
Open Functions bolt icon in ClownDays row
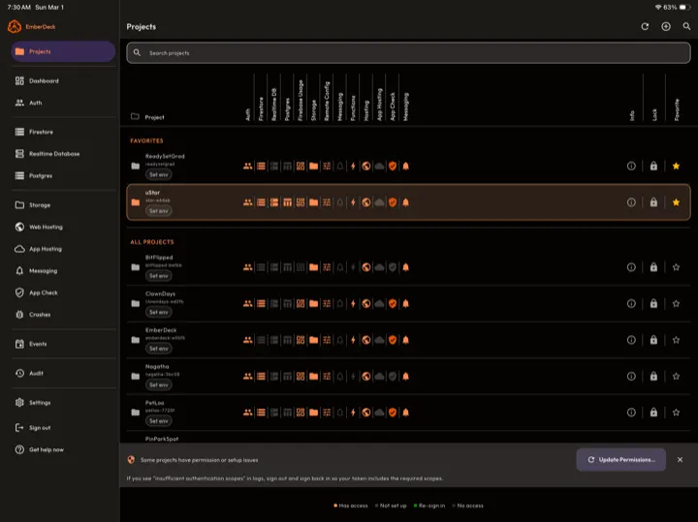[x=353, y=304]
